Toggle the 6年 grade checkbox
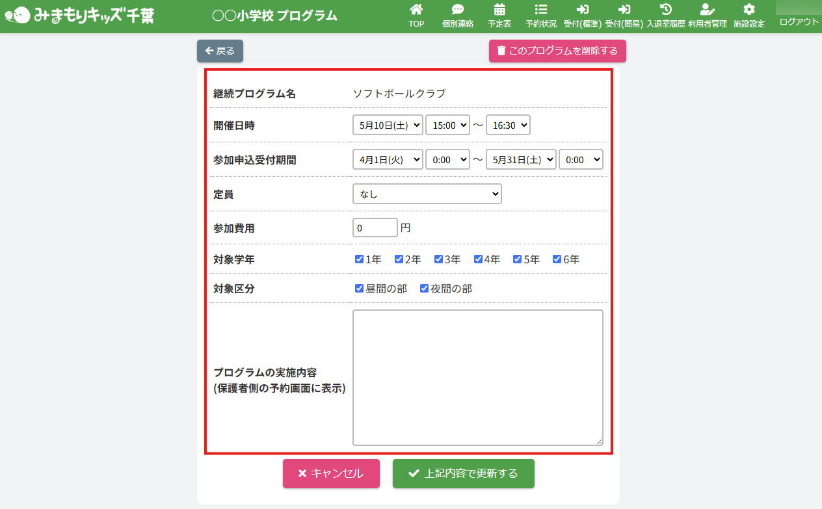The image size is (822, 509). coord(557,259)
